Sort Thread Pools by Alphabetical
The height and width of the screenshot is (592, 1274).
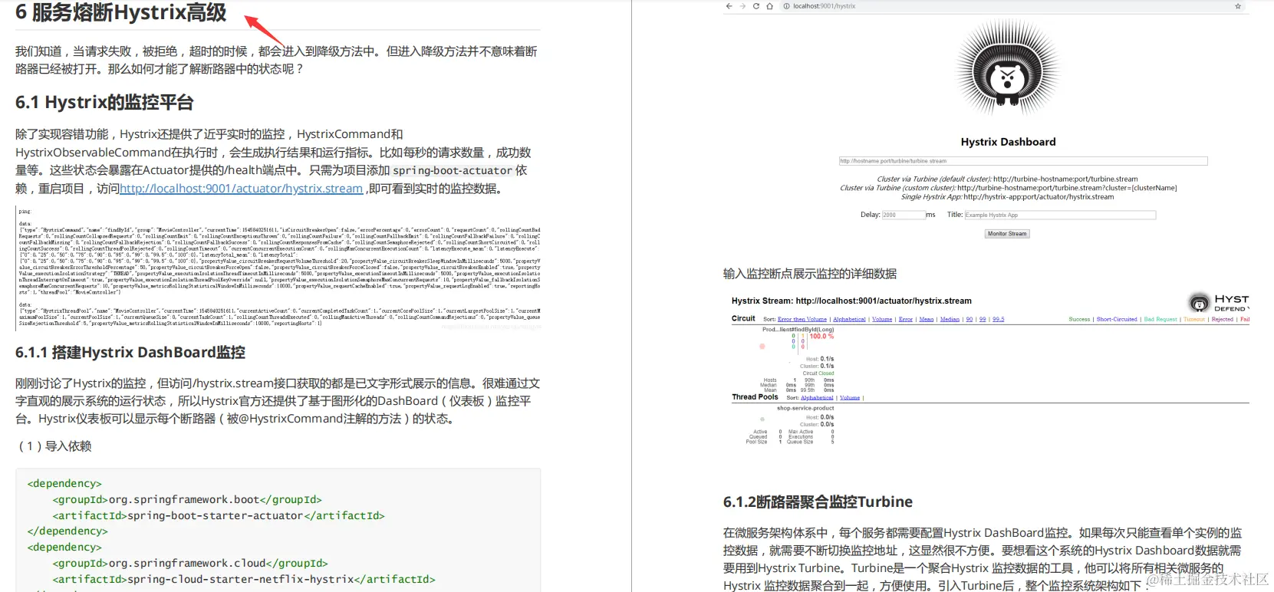[817, 397]
